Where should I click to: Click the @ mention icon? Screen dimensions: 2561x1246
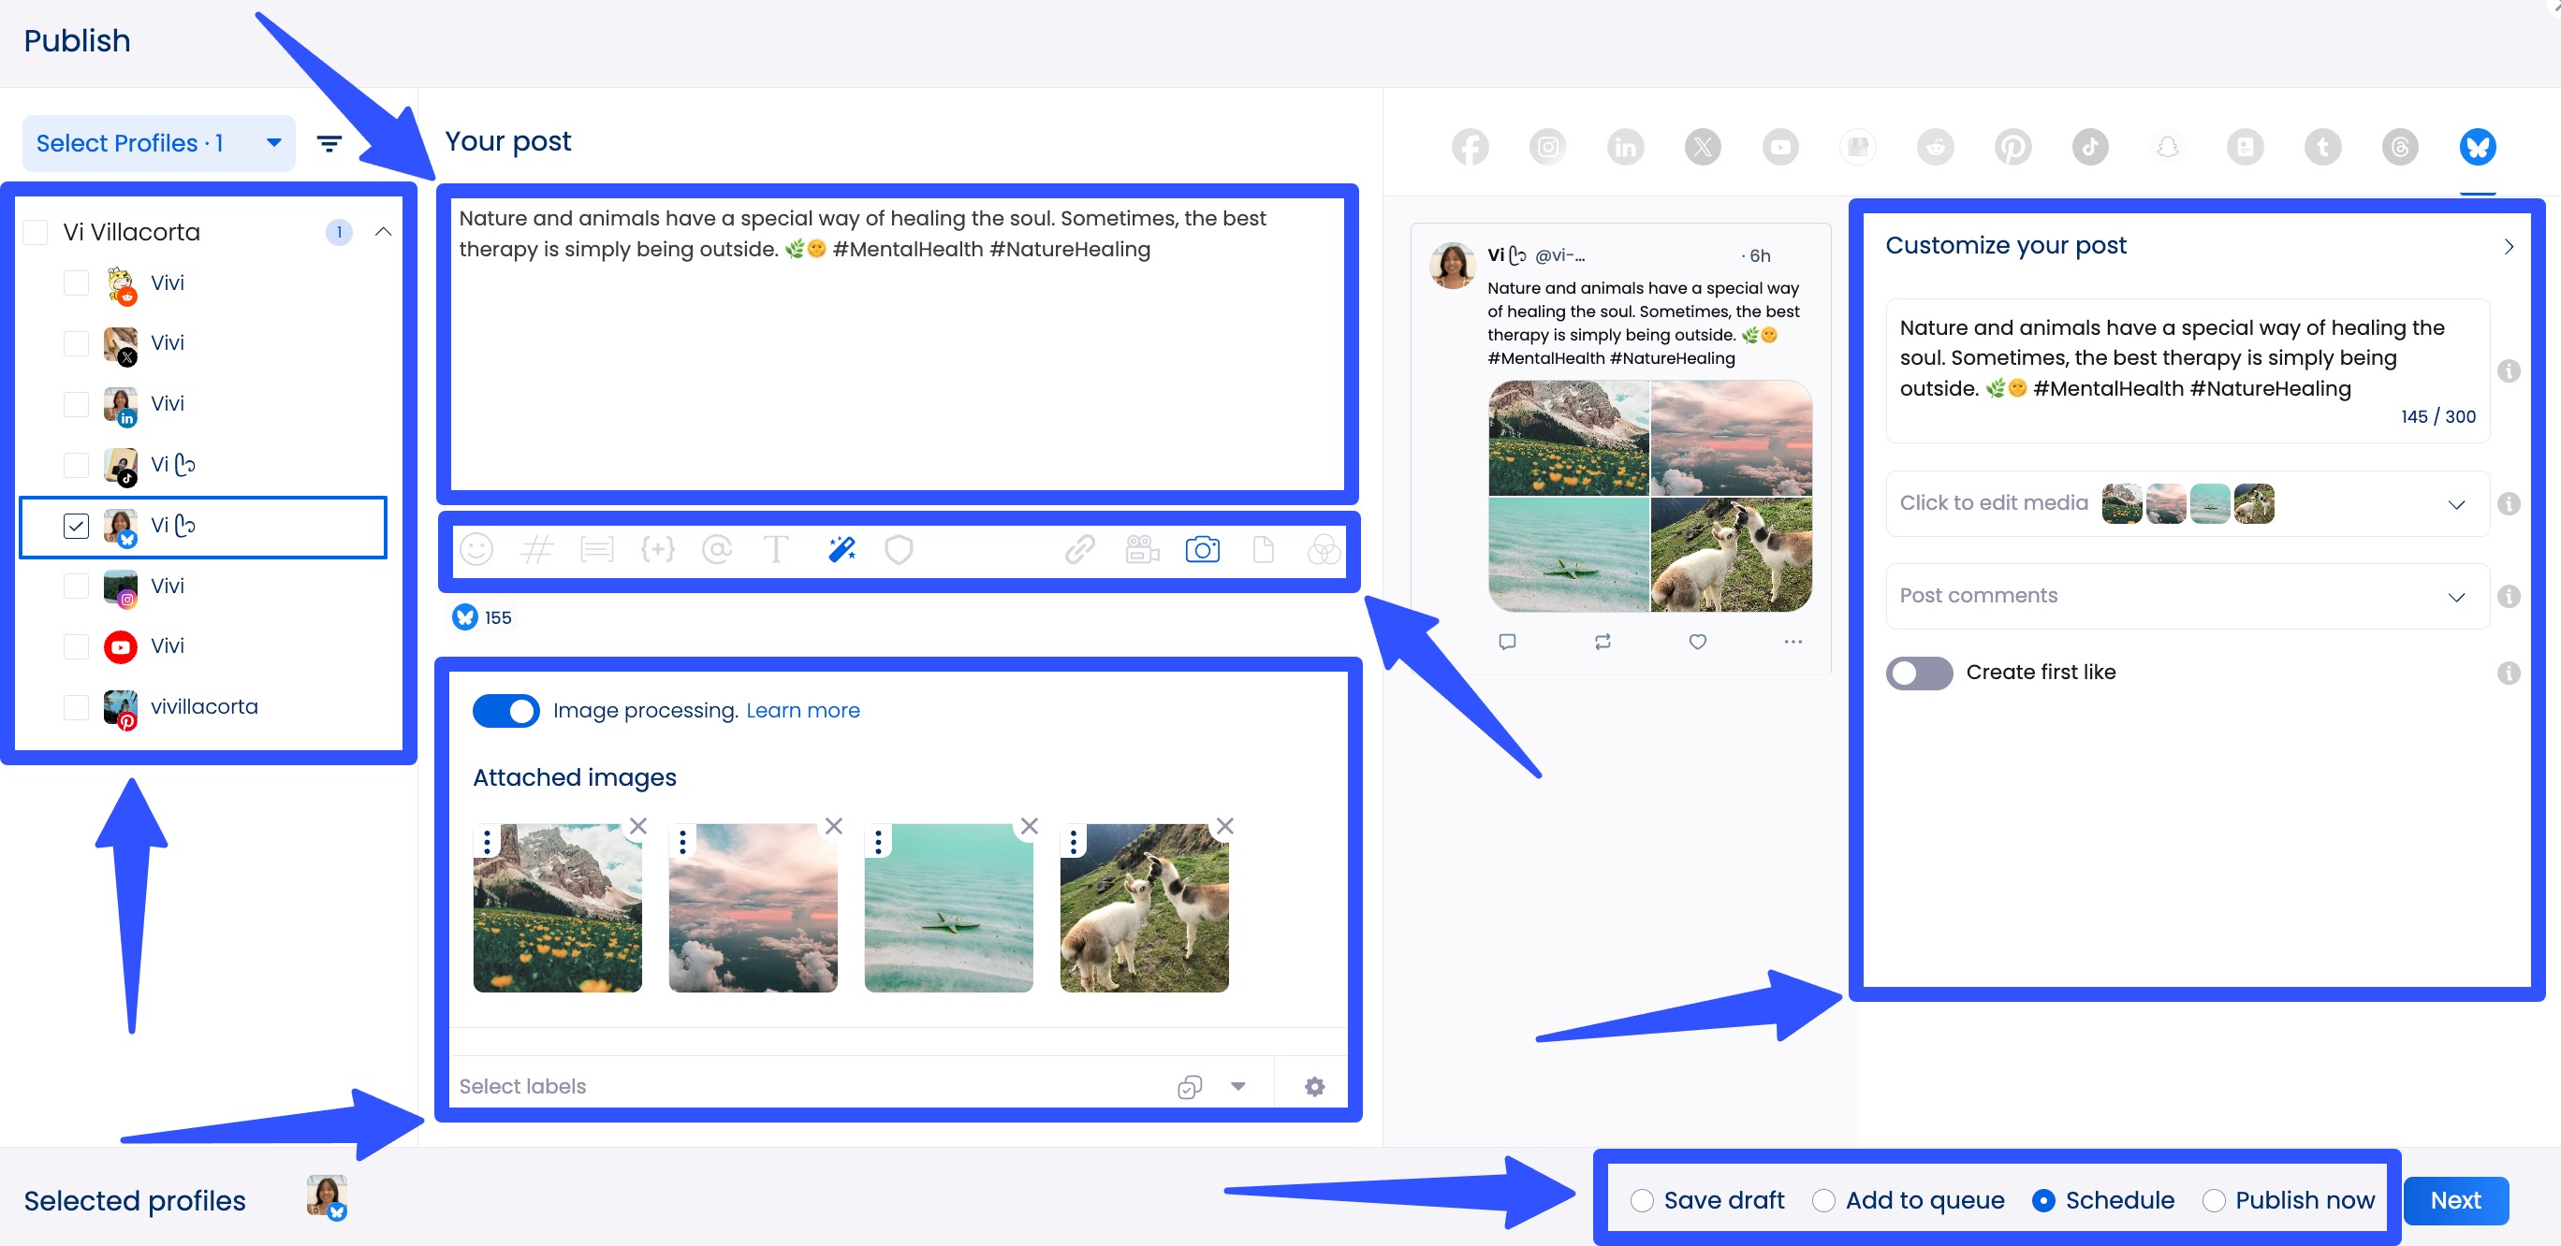tap(717, 549)
